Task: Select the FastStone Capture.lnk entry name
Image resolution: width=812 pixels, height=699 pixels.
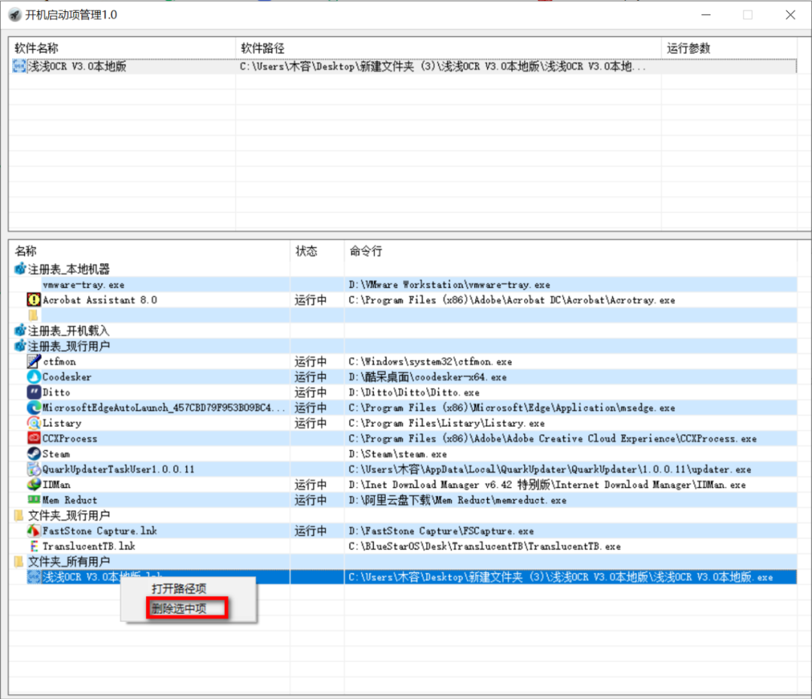Action: (x=100, y=531)
